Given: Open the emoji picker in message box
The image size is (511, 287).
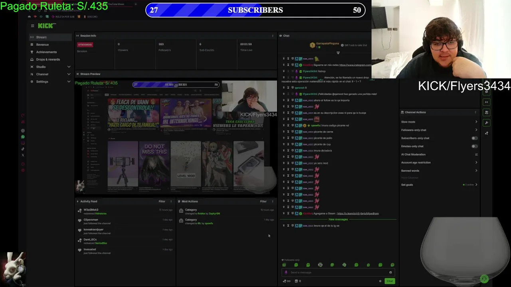Looking at the screenshot, I should click(x=390, y=272).
